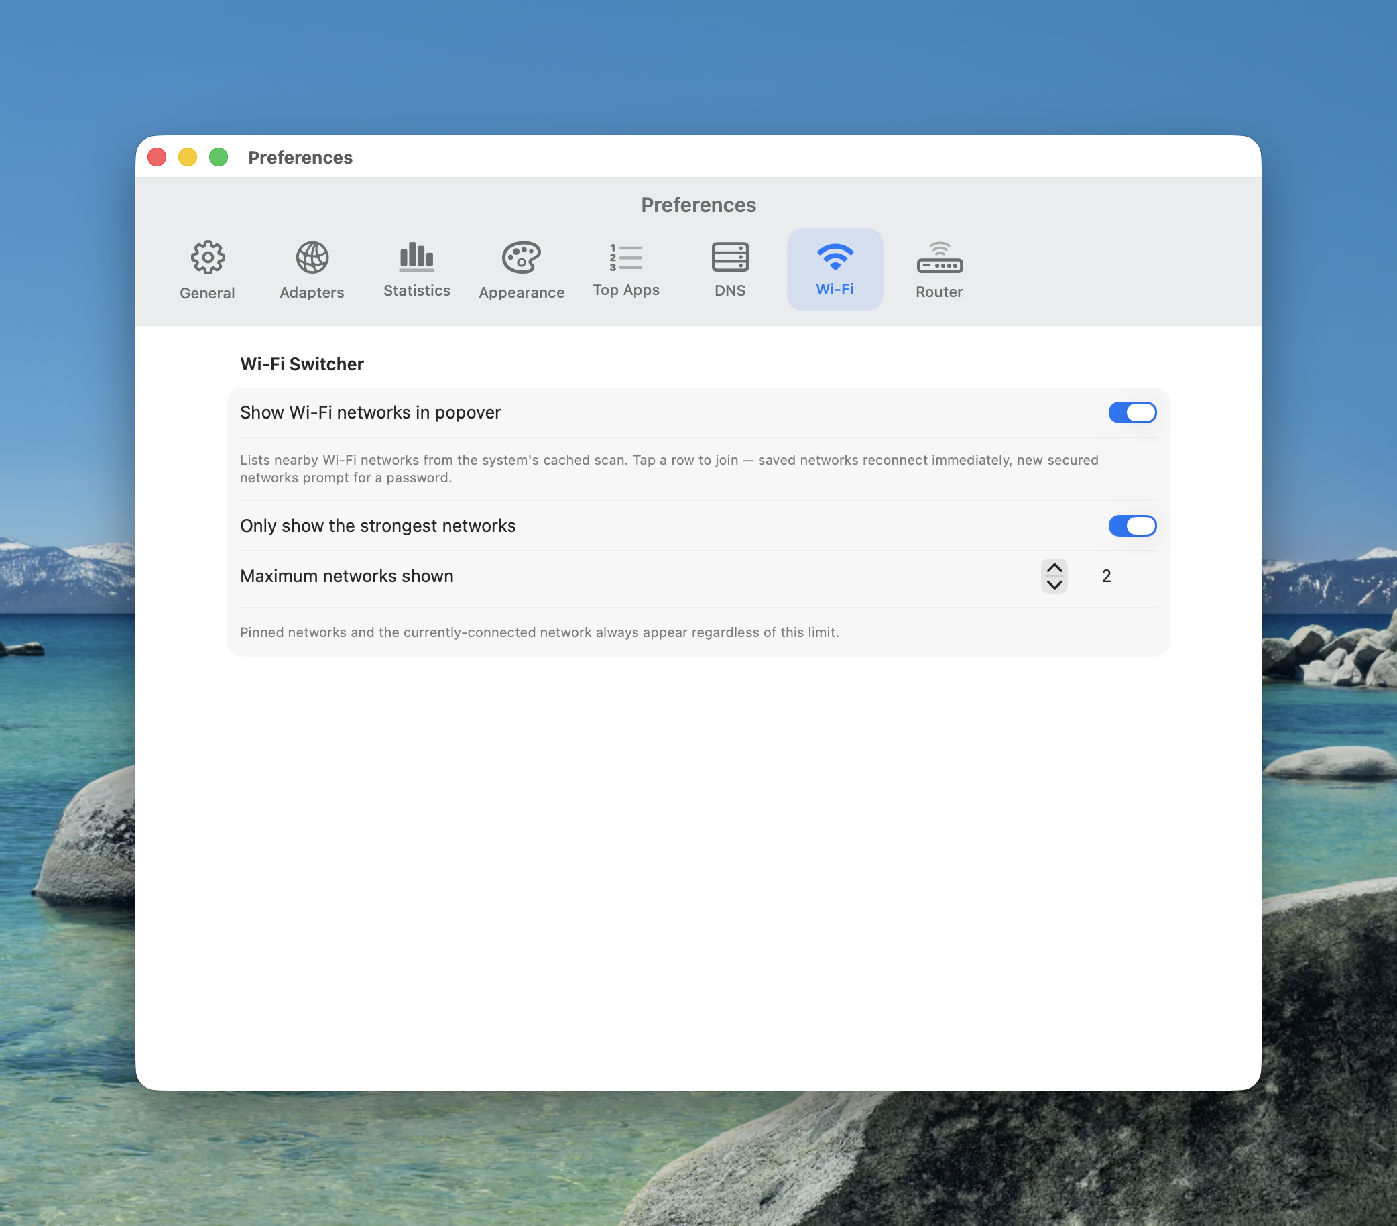Disable Show Wi-Fi networks in popover
Viewport: 1397px width, 1226px height.
click(x=1132, y=412)
